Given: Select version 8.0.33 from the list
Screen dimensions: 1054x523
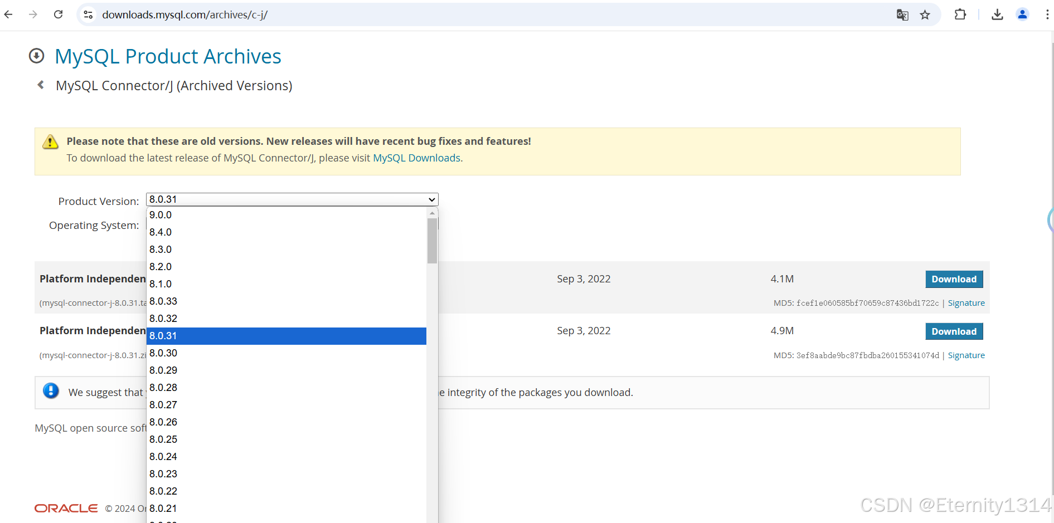Looking at the screenshot, I should pyautogui.click(x=286, y=301).
